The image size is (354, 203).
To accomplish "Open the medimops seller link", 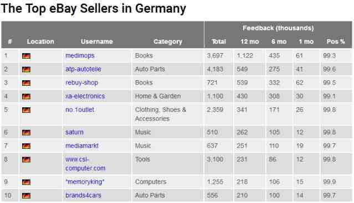I will (x=80, y=56).
